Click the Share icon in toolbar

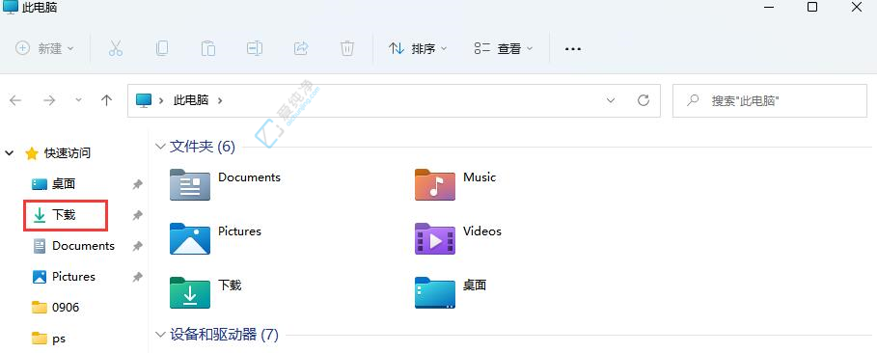pos(301,48)
